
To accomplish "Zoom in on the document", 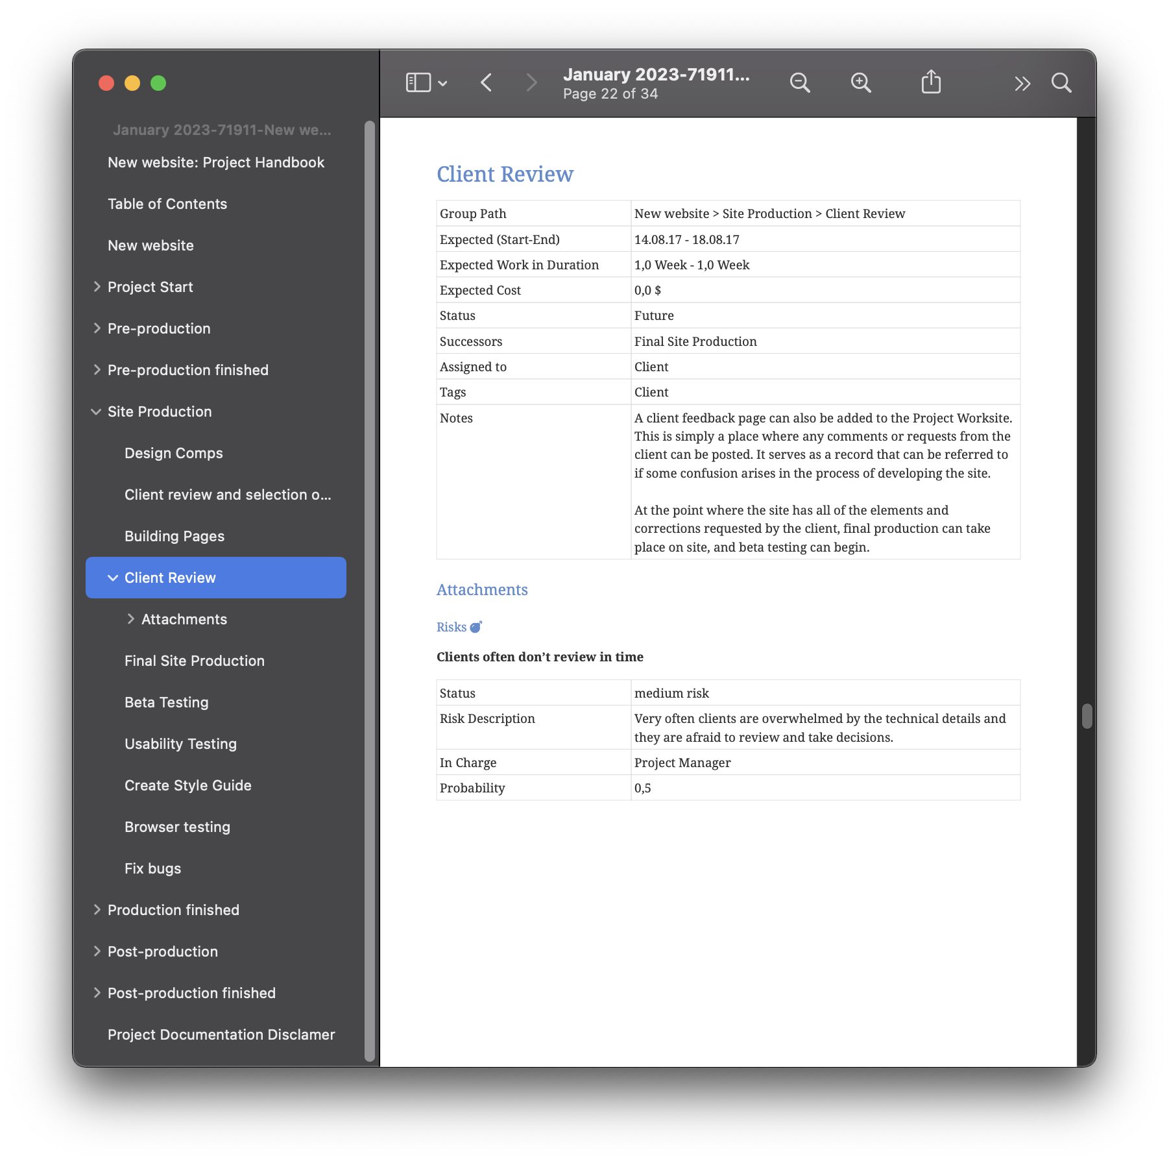I will tap(861, 82).
